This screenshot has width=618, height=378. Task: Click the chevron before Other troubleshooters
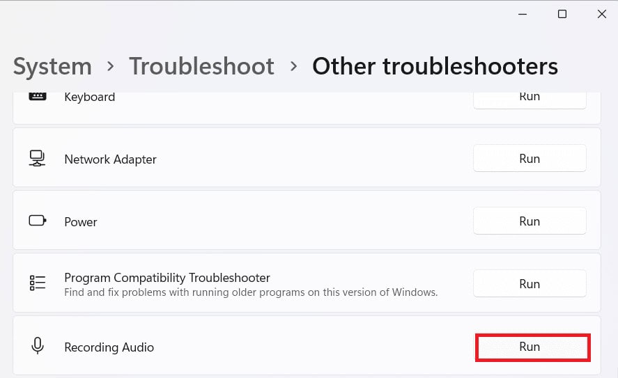pos(293,67)
